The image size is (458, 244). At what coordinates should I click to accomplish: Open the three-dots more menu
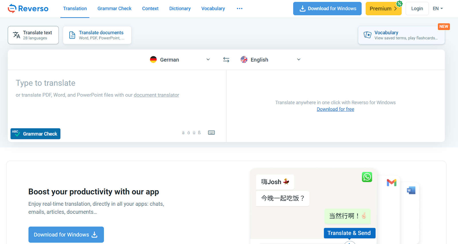click(x=240, y=9)
